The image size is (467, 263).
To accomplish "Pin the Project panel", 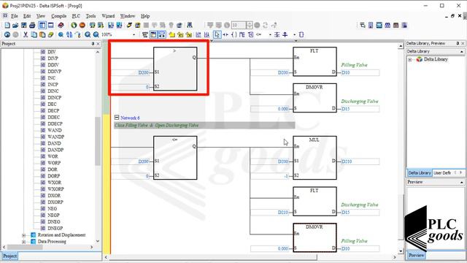I will [x=93, y=44].
